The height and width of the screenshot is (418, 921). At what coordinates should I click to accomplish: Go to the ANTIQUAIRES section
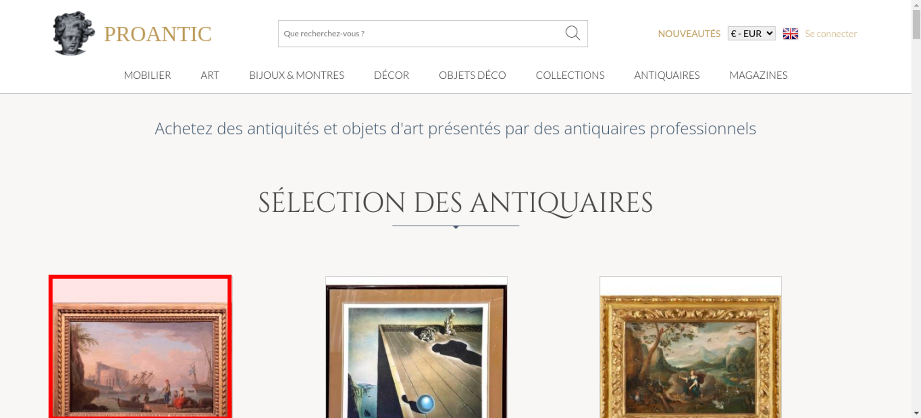[x=666, y=75]
